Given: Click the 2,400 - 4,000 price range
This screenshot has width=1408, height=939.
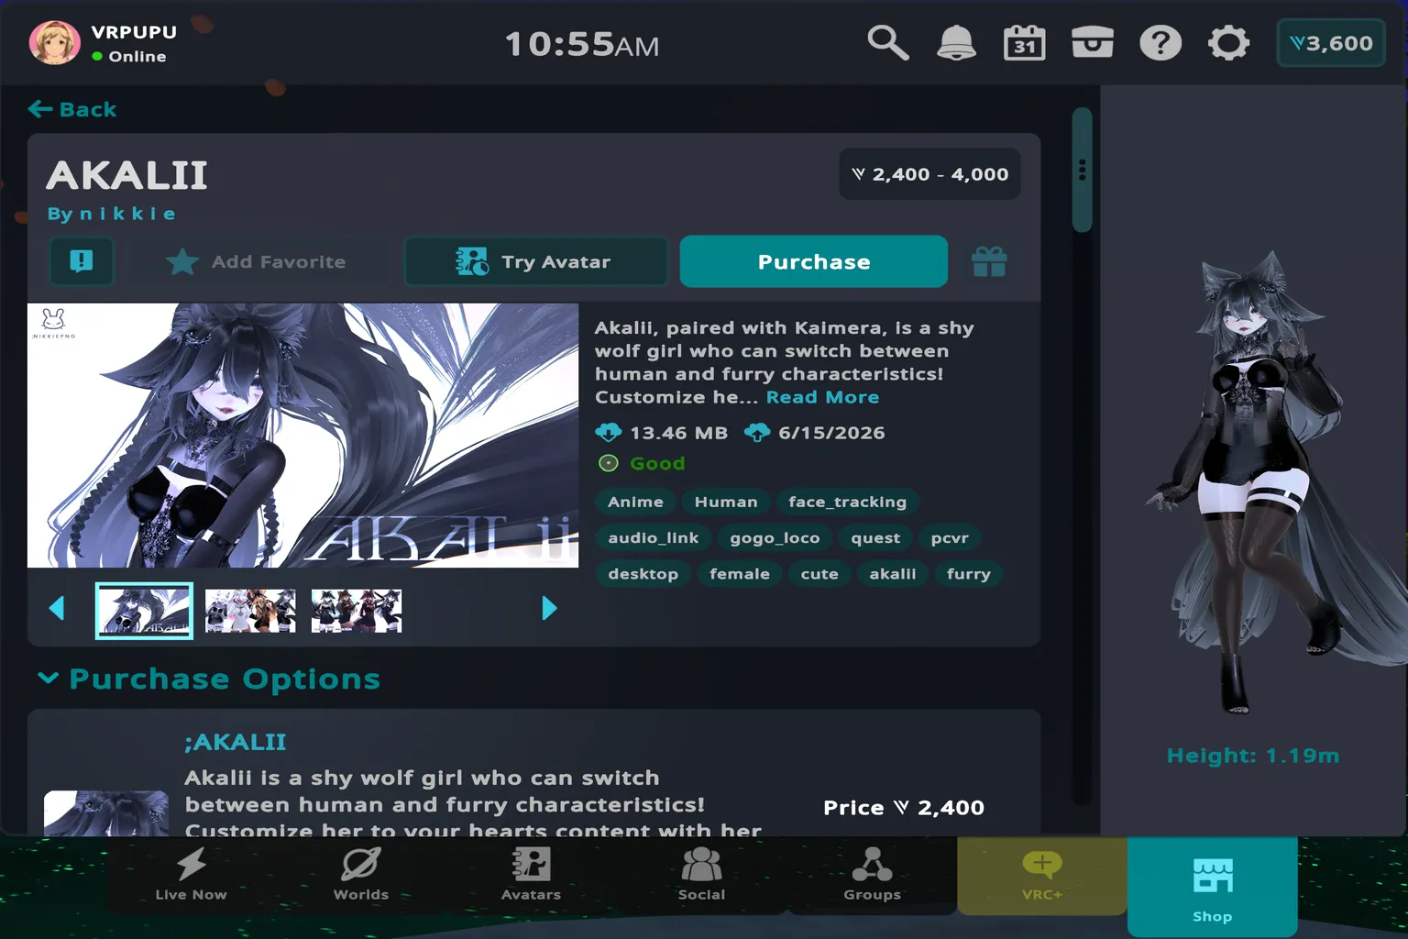Looking at the screenshot, I should [929, 174].
